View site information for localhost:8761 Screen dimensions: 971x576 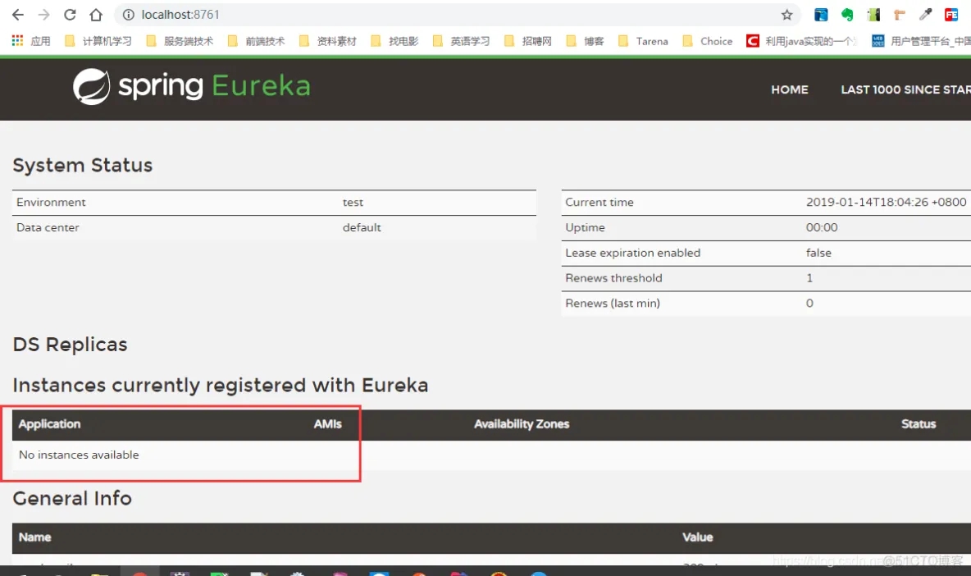pos(128,15)
